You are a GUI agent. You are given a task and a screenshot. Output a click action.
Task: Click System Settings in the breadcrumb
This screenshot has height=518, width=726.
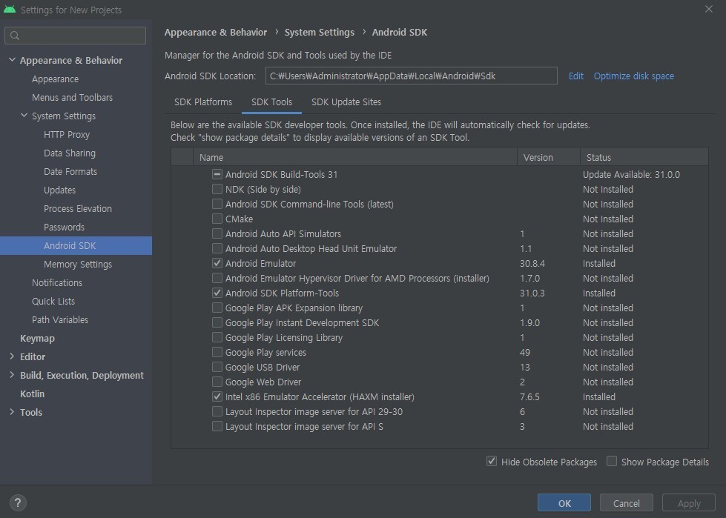click(x=320, y=33)
